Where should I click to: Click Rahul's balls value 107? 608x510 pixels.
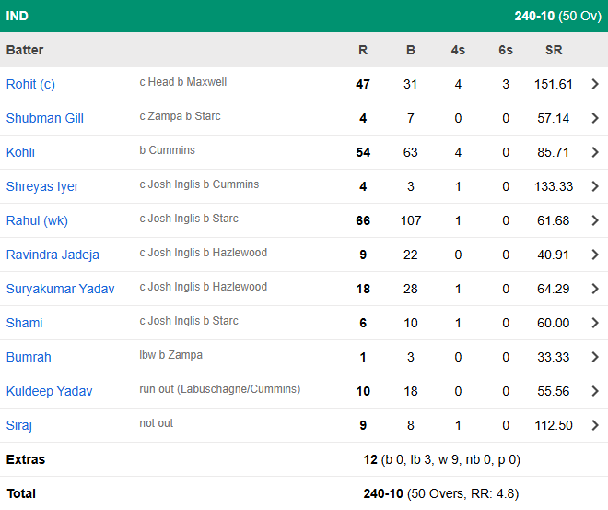[x=411, y=220]
